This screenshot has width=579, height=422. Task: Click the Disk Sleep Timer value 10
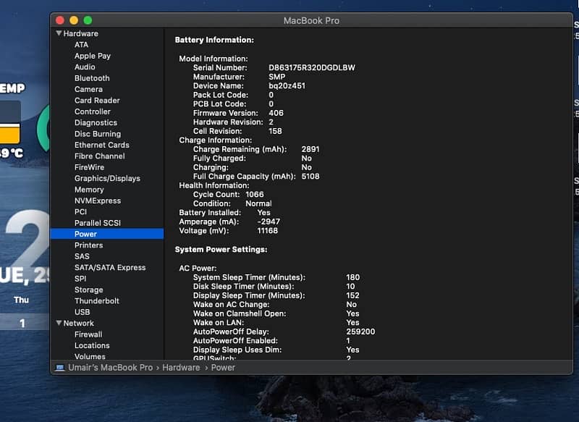click(x=350, y=286)
